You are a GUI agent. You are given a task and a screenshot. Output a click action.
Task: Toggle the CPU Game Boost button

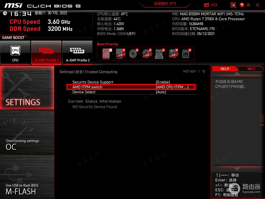[x=15, y=53]
